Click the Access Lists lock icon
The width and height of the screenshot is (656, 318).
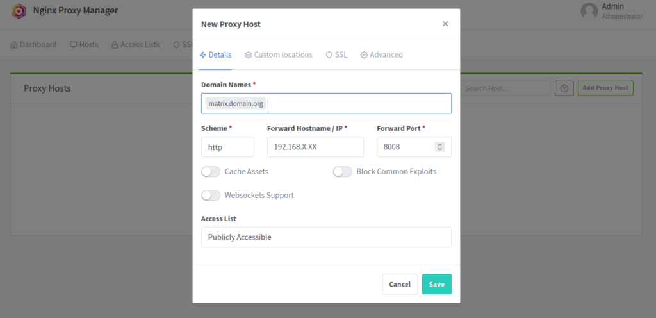pyautogui.click(x=115, y=44)
